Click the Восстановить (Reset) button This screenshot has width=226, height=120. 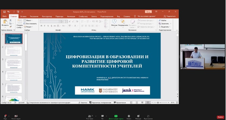coord(31,24)
